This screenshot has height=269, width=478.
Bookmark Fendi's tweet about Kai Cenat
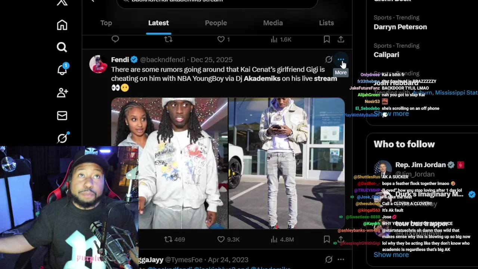click(326, 239)
